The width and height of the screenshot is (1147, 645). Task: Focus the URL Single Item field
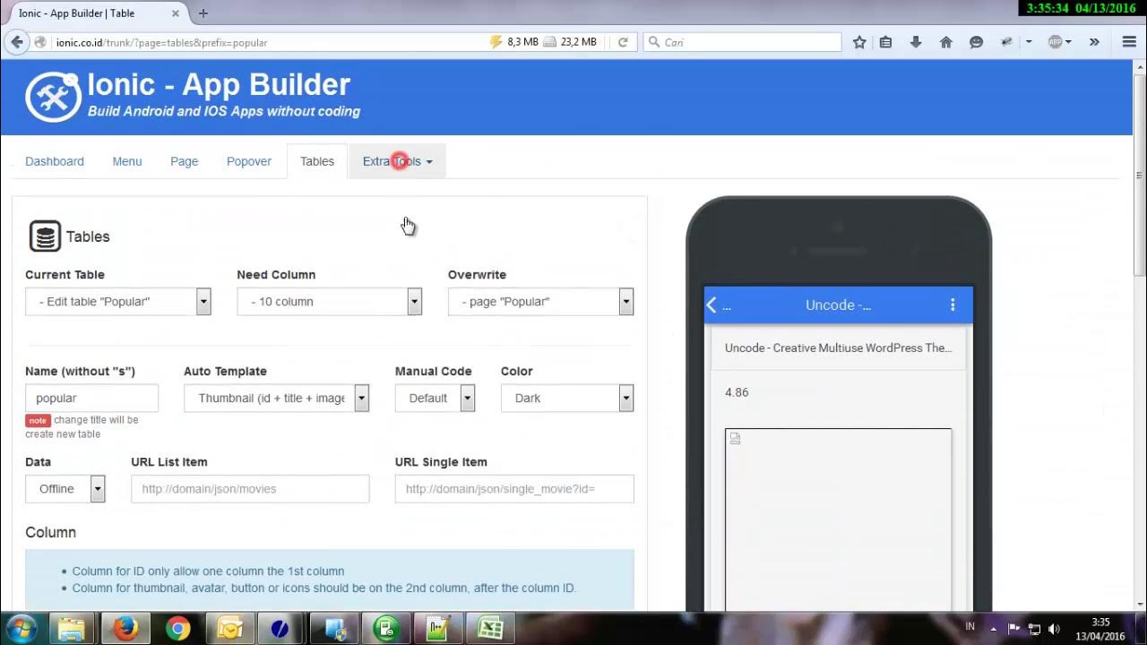[514, 488]
